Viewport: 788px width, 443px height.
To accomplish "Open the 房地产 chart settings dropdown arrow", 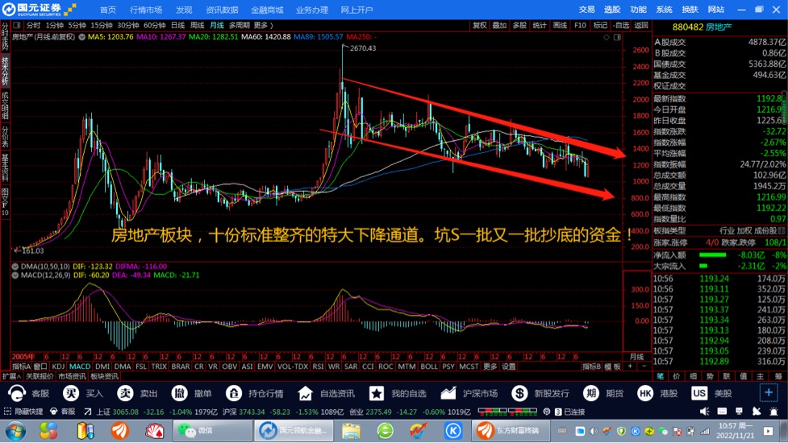I will (82, 37).
